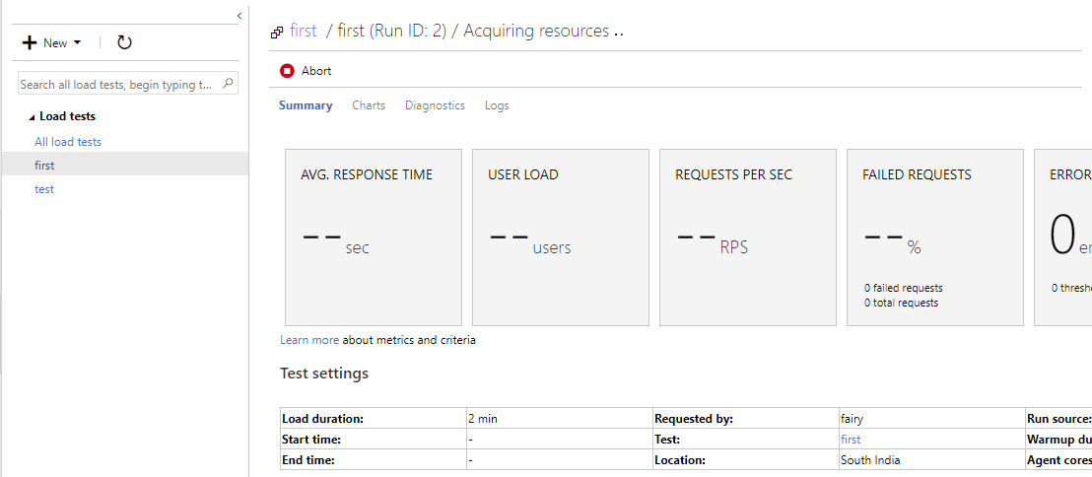Open the Logs tab
The width and height of the screenshot is (1092, 477).
498,105
